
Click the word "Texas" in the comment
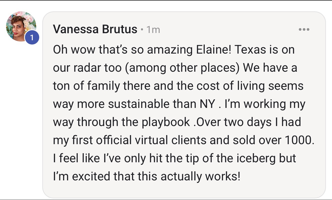250,50
